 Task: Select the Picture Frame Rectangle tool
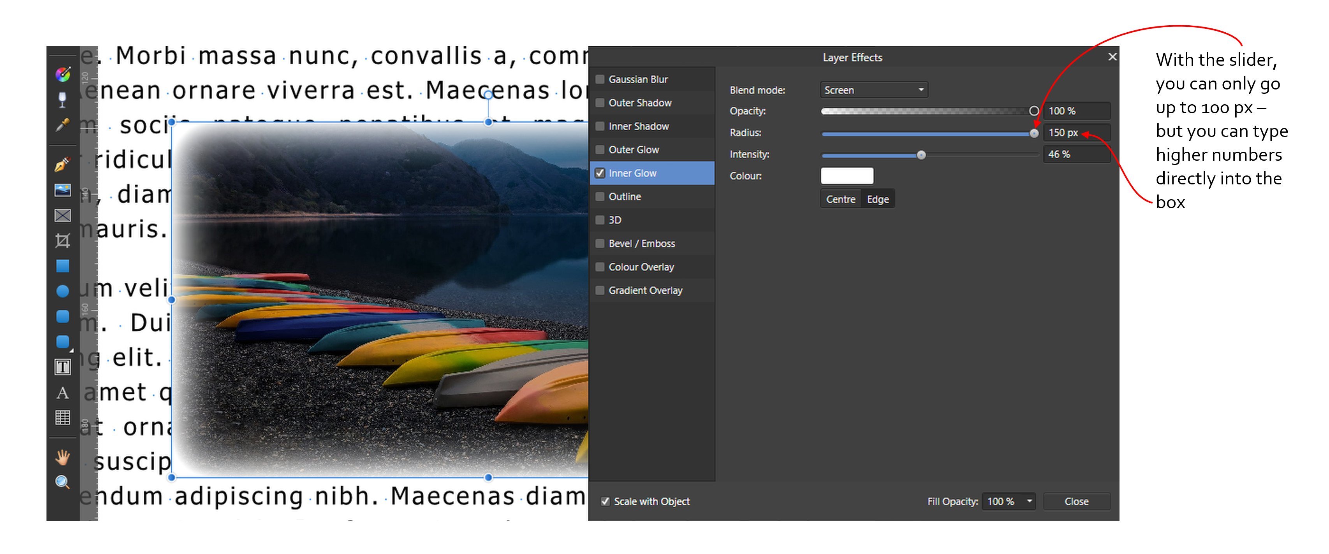pos(62,216)
